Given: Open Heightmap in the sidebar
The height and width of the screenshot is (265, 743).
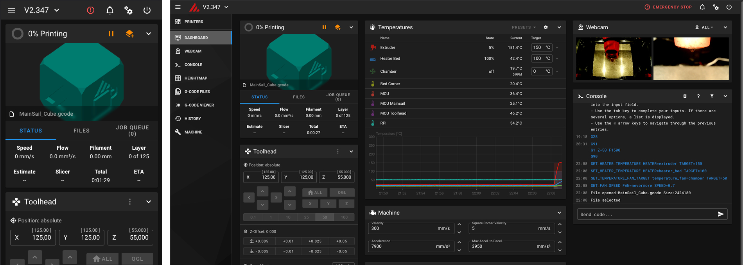Looking at the screenshot, I should pos(196,78).
